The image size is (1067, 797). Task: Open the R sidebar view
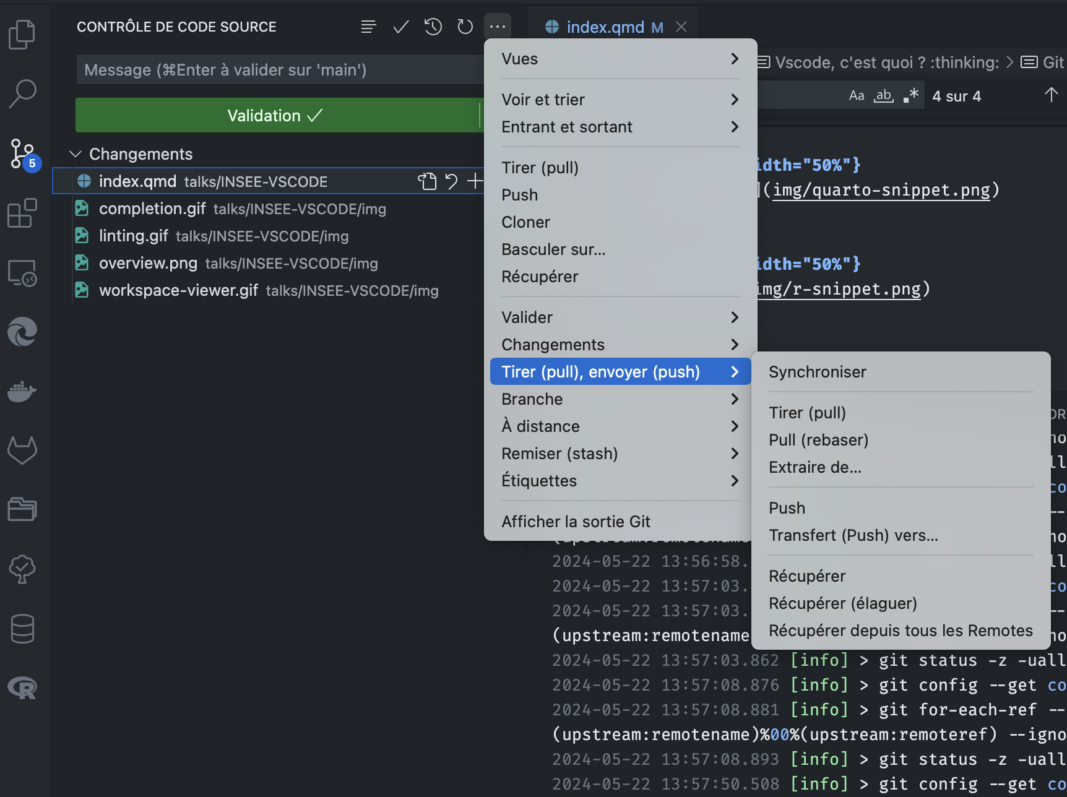22,687
